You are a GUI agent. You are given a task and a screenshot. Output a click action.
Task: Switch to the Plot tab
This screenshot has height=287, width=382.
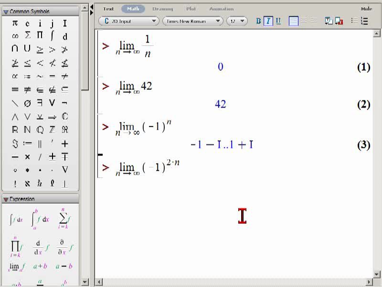191,9
